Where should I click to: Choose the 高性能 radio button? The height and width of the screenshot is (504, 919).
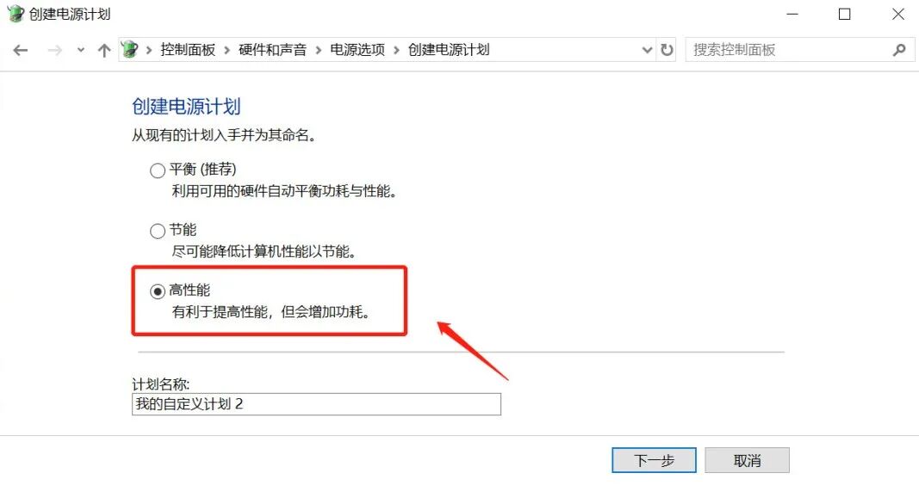click(x=157, y=291)
